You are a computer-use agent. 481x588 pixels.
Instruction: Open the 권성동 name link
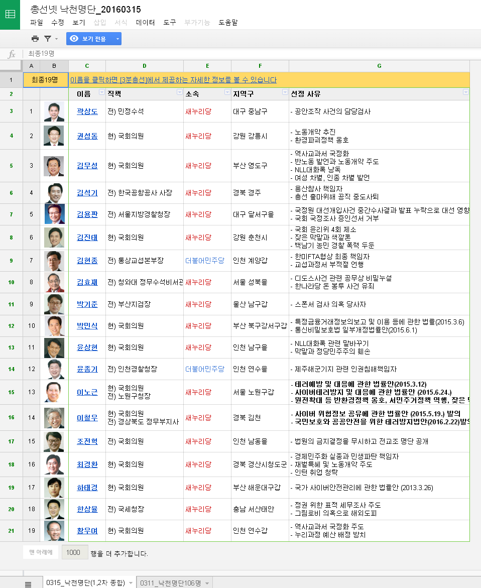pos(87,136)
